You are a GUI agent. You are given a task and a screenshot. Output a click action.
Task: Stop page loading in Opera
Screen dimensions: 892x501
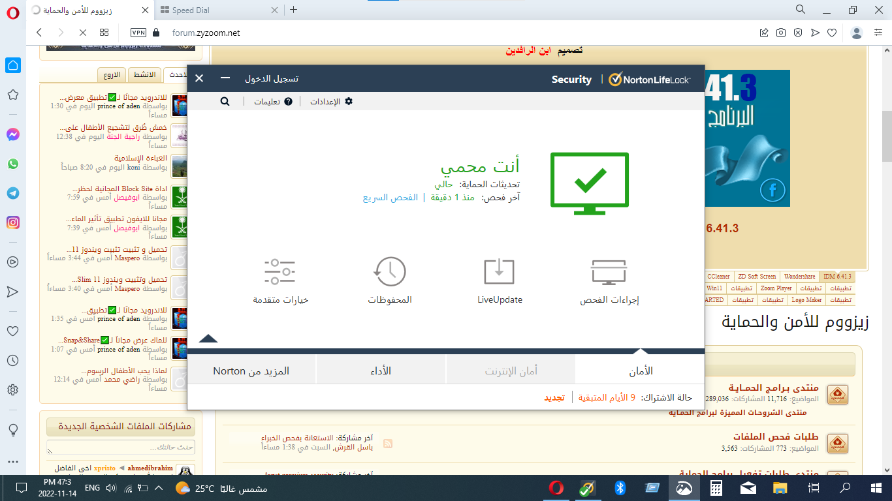click(82, 33)
